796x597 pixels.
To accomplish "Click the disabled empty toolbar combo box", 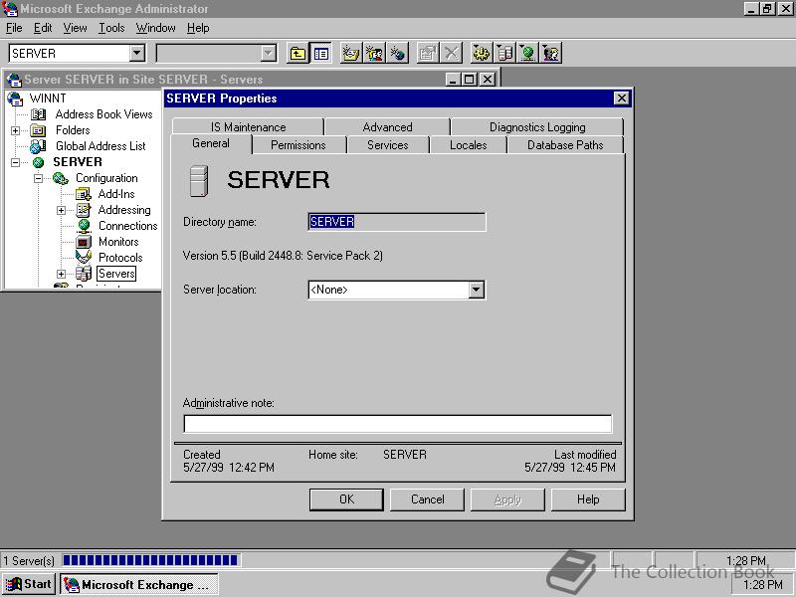I will (x=216, y=53).
